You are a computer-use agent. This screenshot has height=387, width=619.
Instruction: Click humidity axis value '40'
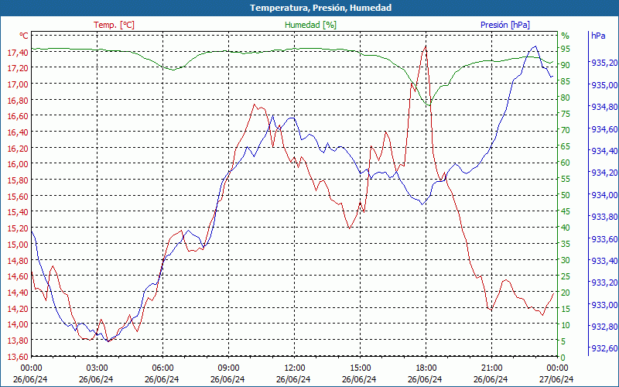(x=566, y=228)
